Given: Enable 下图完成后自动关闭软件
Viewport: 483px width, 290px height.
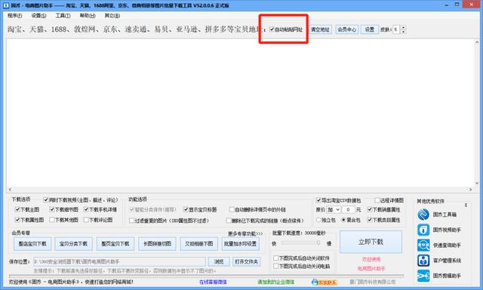Looking at the screenshot, I should [x=276, y=258].
